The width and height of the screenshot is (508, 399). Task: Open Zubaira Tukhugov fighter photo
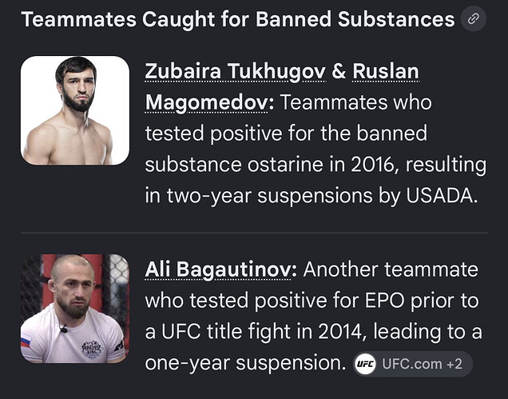(x=75, y=110)
